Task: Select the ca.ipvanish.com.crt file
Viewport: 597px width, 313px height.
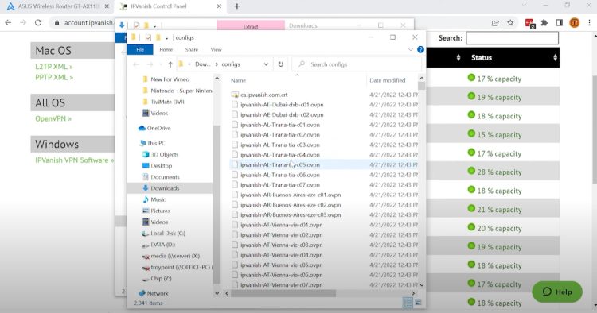Action: 263,95
